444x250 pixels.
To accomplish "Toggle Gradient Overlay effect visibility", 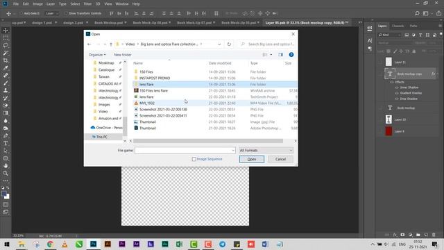I will coord(397,93).
